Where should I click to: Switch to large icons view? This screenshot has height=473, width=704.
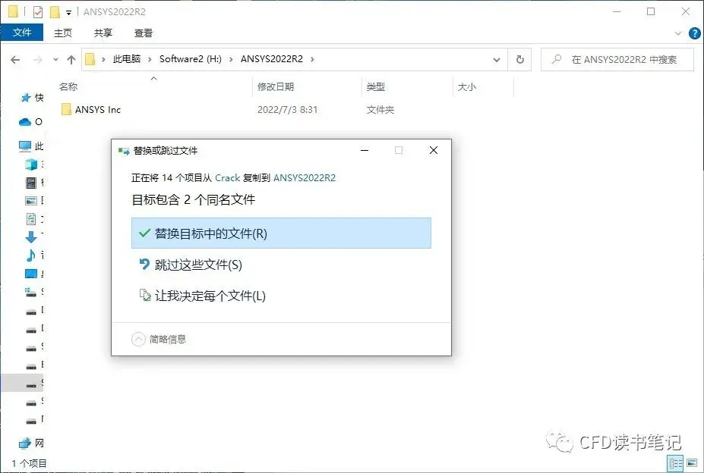pos(692,464)
